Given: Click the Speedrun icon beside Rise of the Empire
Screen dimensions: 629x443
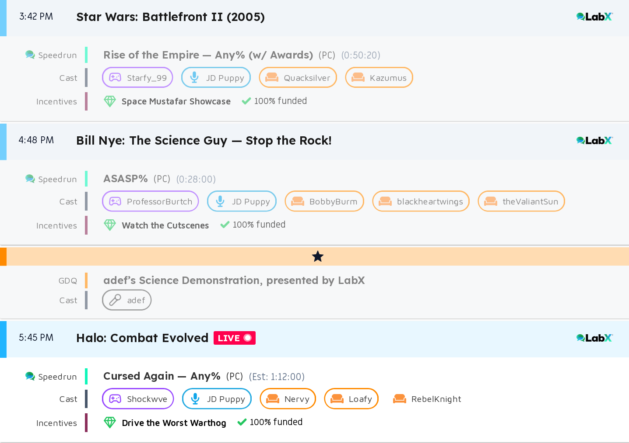Looking at the screenshot, I should (30, 55).
